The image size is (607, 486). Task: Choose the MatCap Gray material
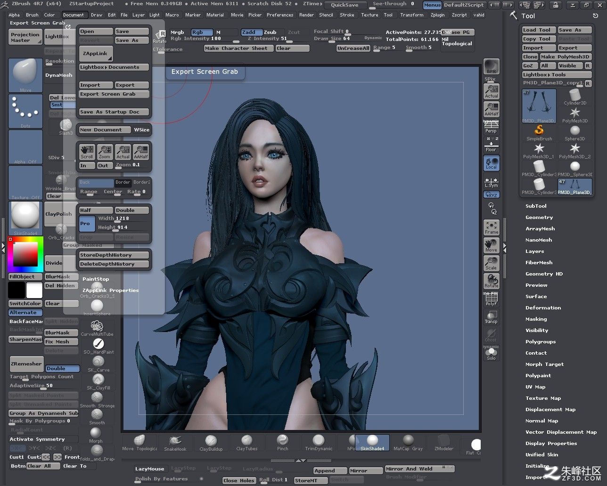click(408, 443)
